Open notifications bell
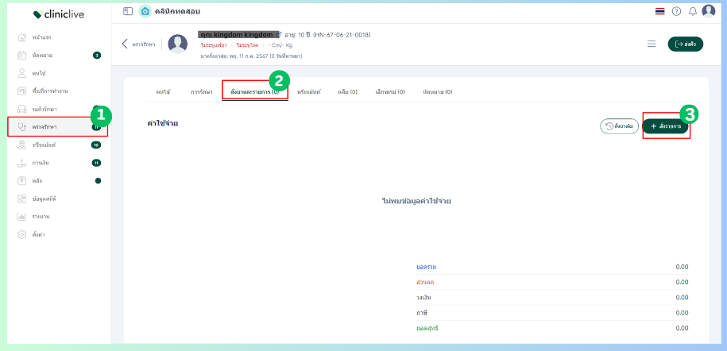The image size is (727, 351). 693,12
